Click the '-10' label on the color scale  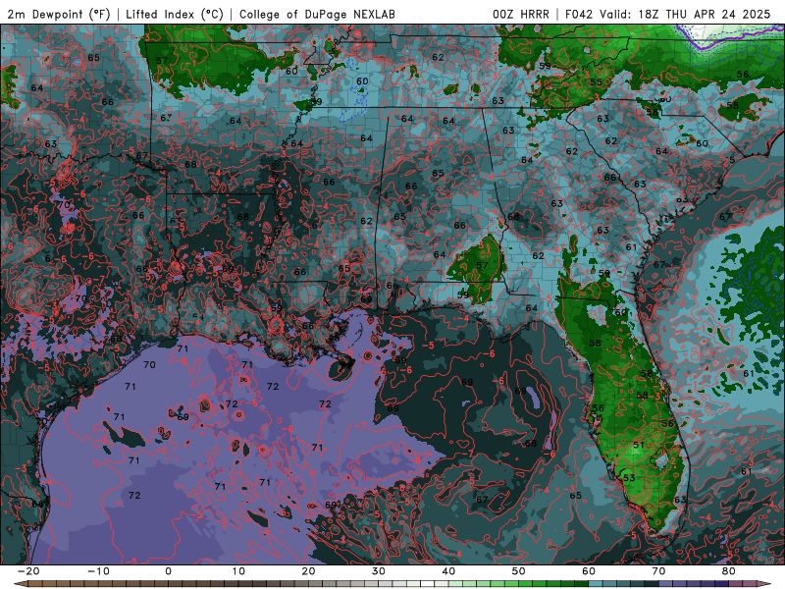point(98,571)
